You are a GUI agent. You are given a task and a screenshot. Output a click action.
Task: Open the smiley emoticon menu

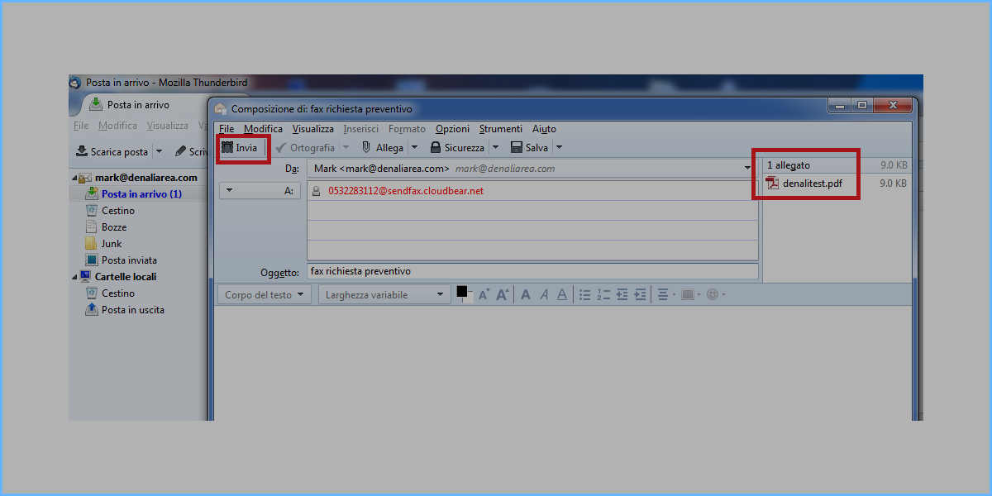[x=716, y=294]
